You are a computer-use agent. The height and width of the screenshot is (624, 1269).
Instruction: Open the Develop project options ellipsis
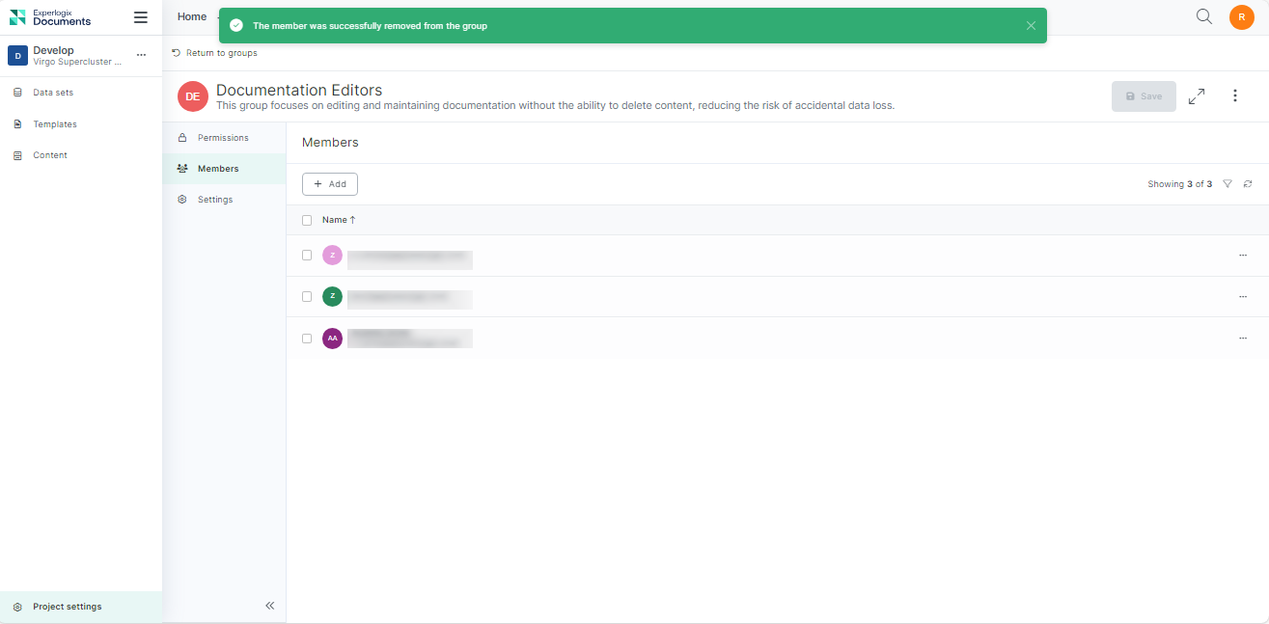click(141, 56)
